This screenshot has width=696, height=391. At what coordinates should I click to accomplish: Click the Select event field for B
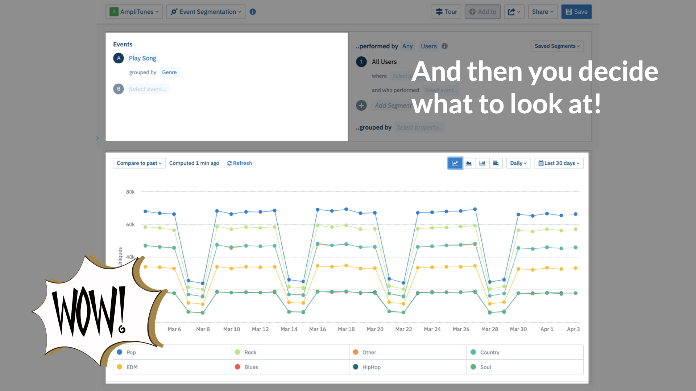coord(148,89)
